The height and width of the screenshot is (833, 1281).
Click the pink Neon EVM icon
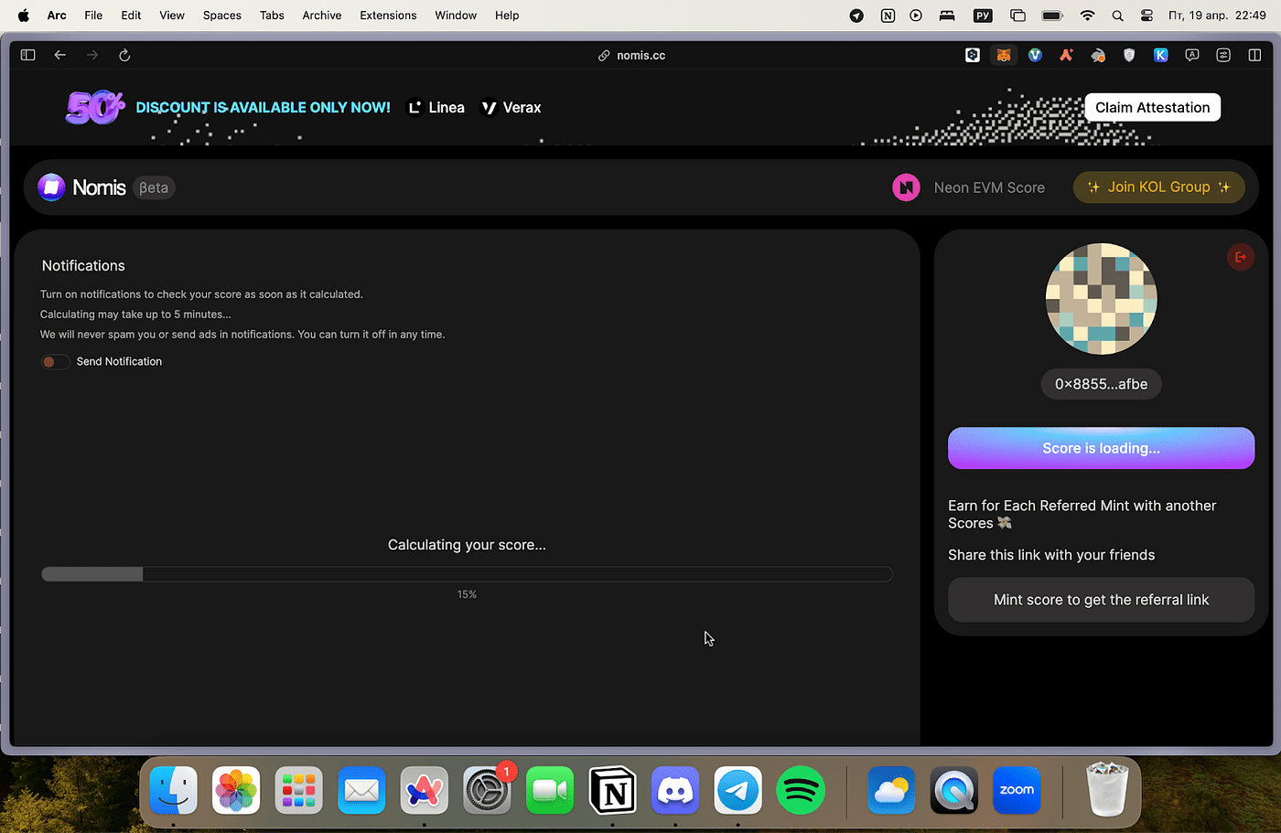coord(906,187)
